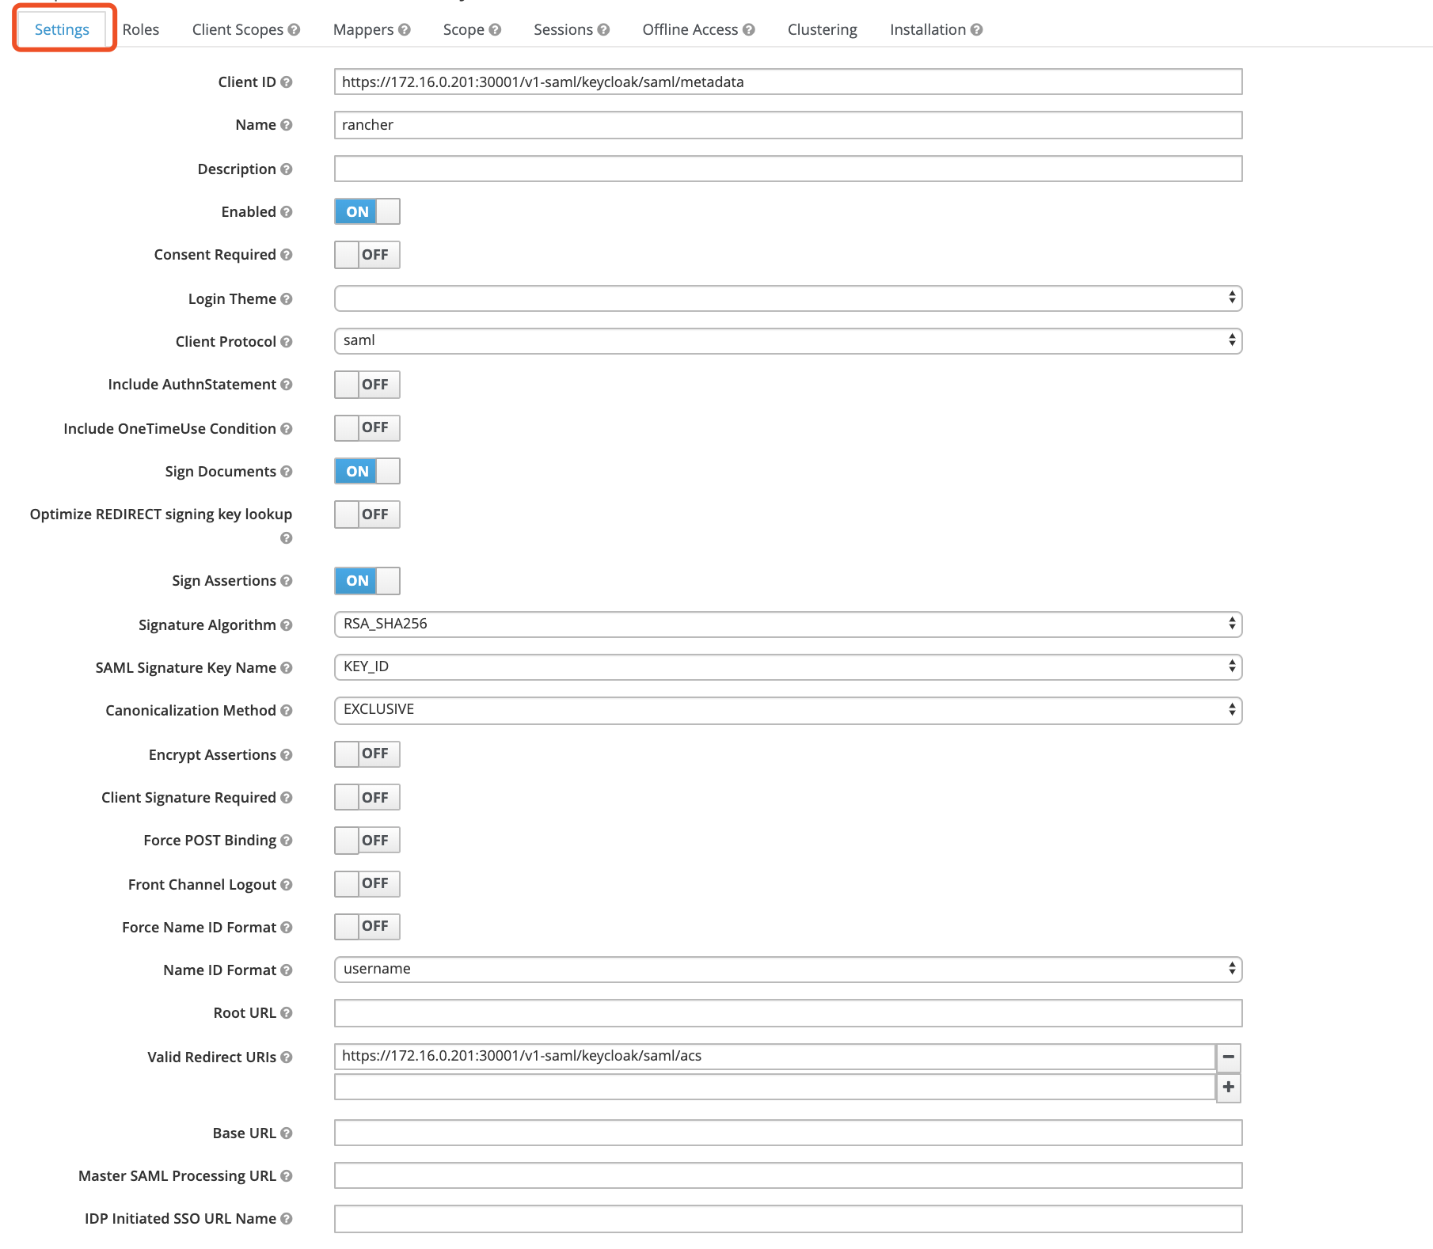The width and height of the screenshot is (1433, 1249).
Task: Click help icon next to Client ID
Action: click(x=287, y=82)
